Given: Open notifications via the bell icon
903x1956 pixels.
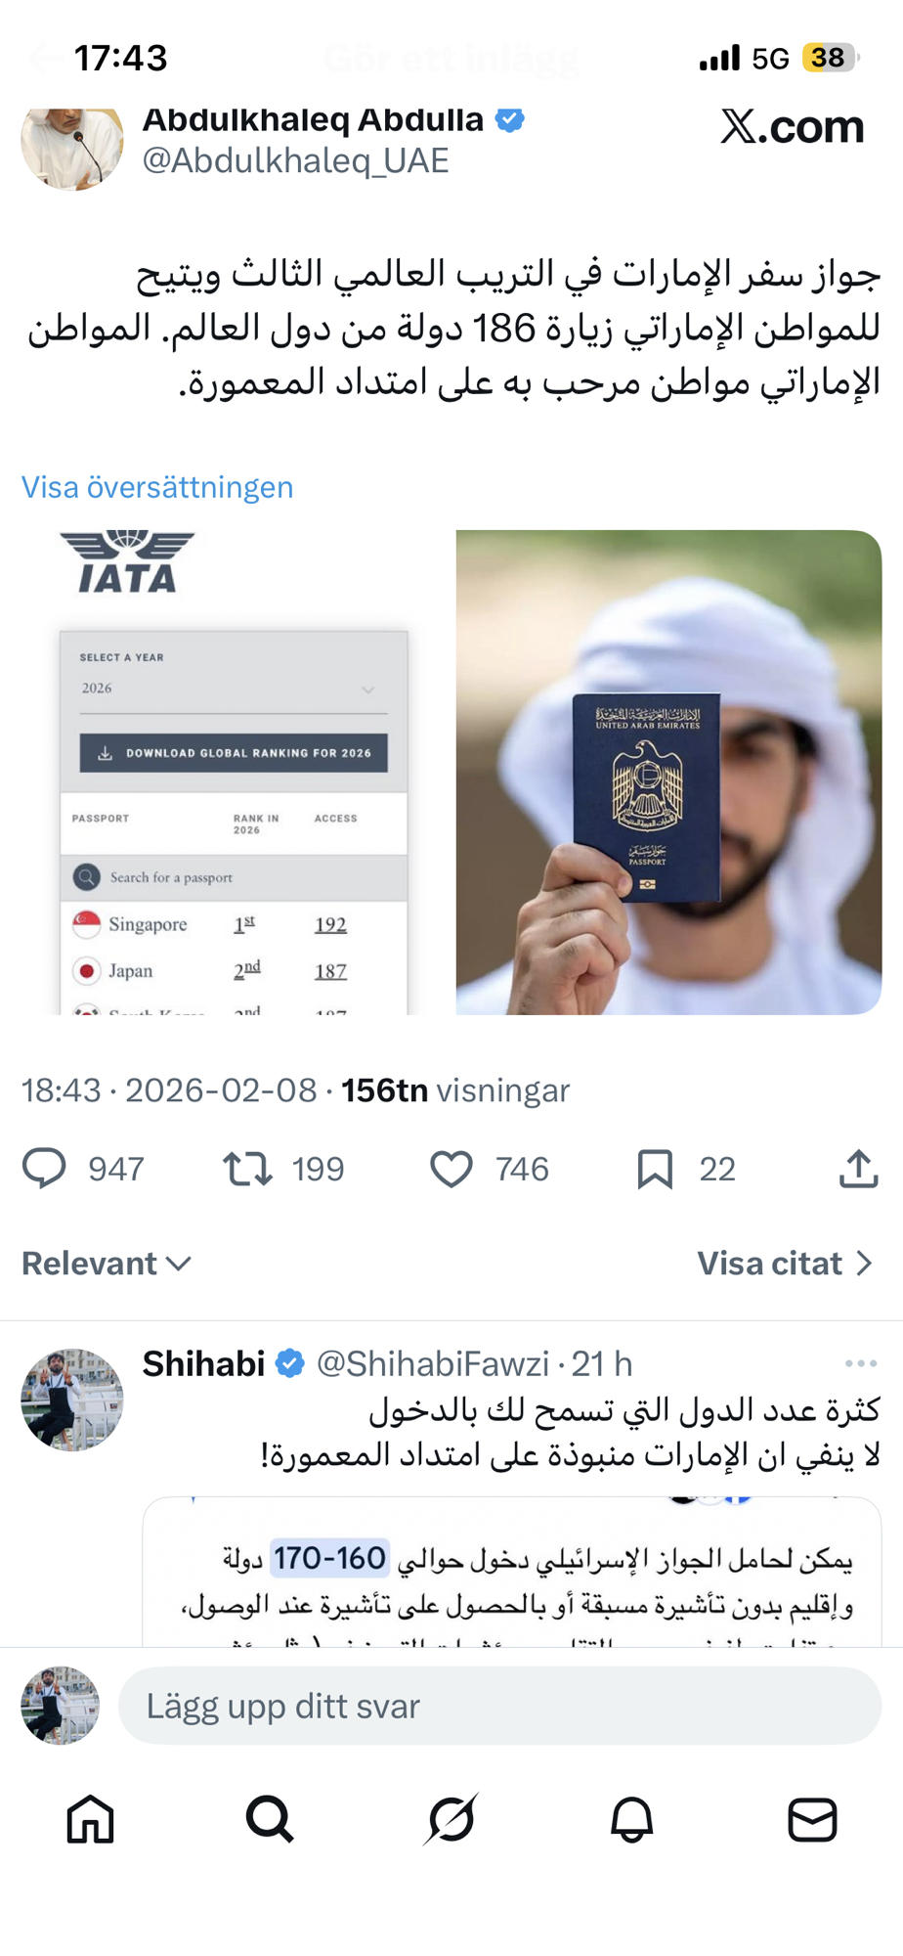Looking at the screenshot, I should click(x=632, y=1819).
